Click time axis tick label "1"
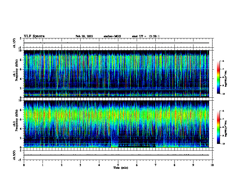Image resolution: width=239 pixels, height=185 pixels. click(x=43, y=165)
